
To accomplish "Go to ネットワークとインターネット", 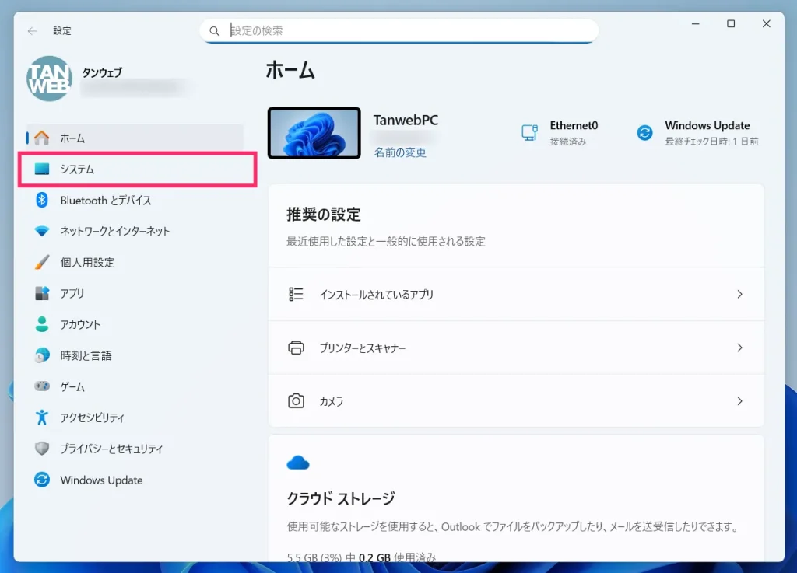I will click(x=135, y=232).
